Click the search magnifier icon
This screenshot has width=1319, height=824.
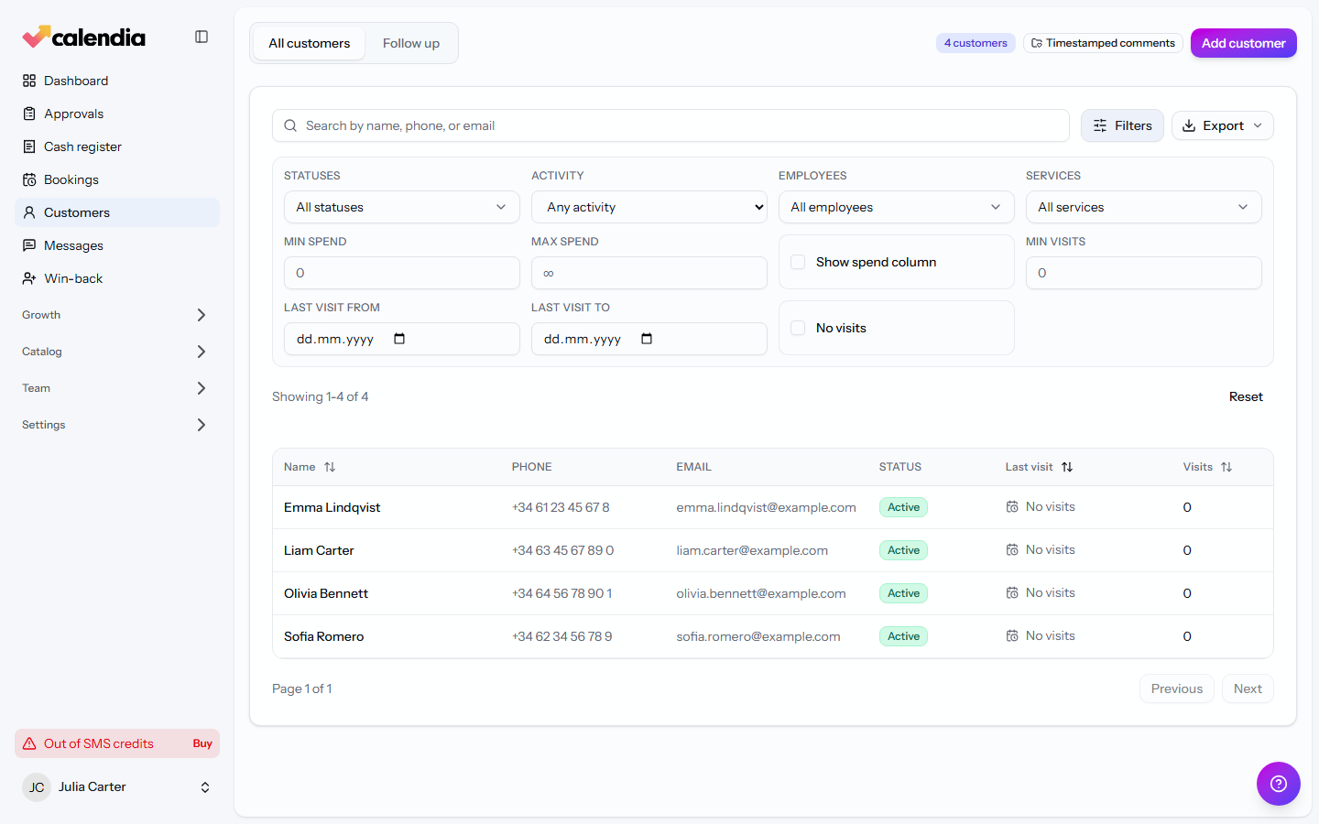tap(290, 125)
